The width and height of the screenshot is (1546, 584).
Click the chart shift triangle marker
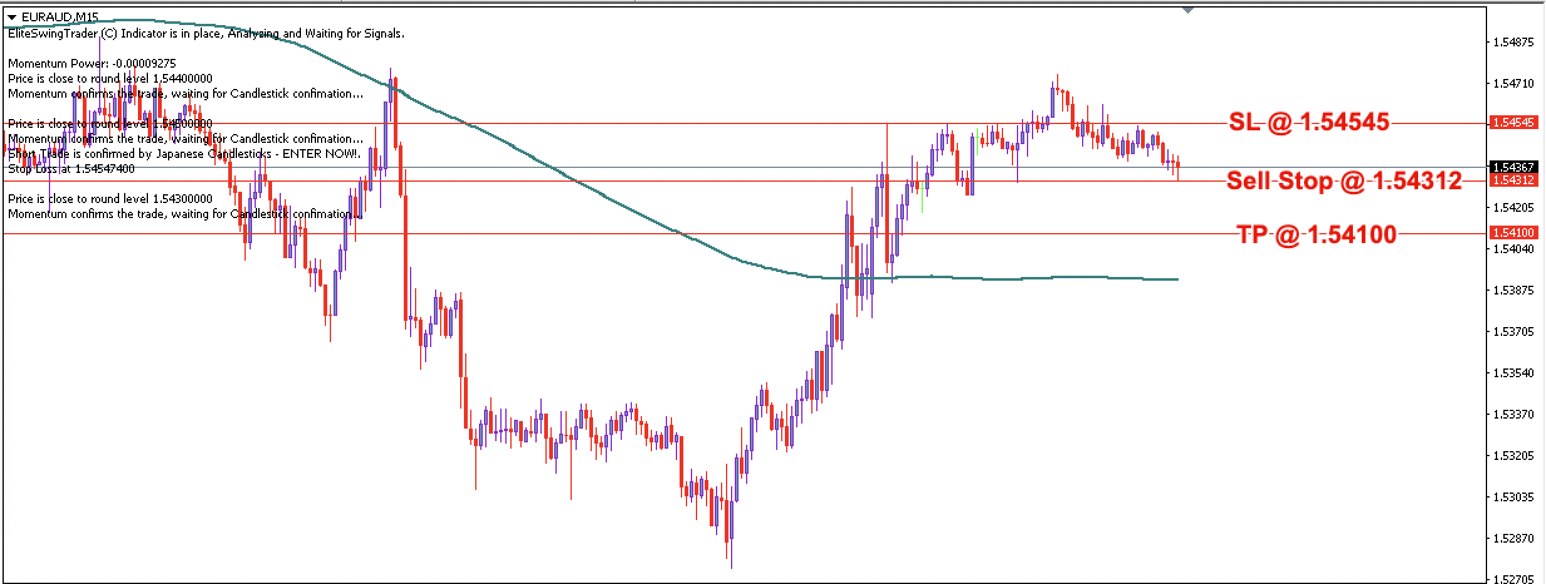pos(1188,10)
